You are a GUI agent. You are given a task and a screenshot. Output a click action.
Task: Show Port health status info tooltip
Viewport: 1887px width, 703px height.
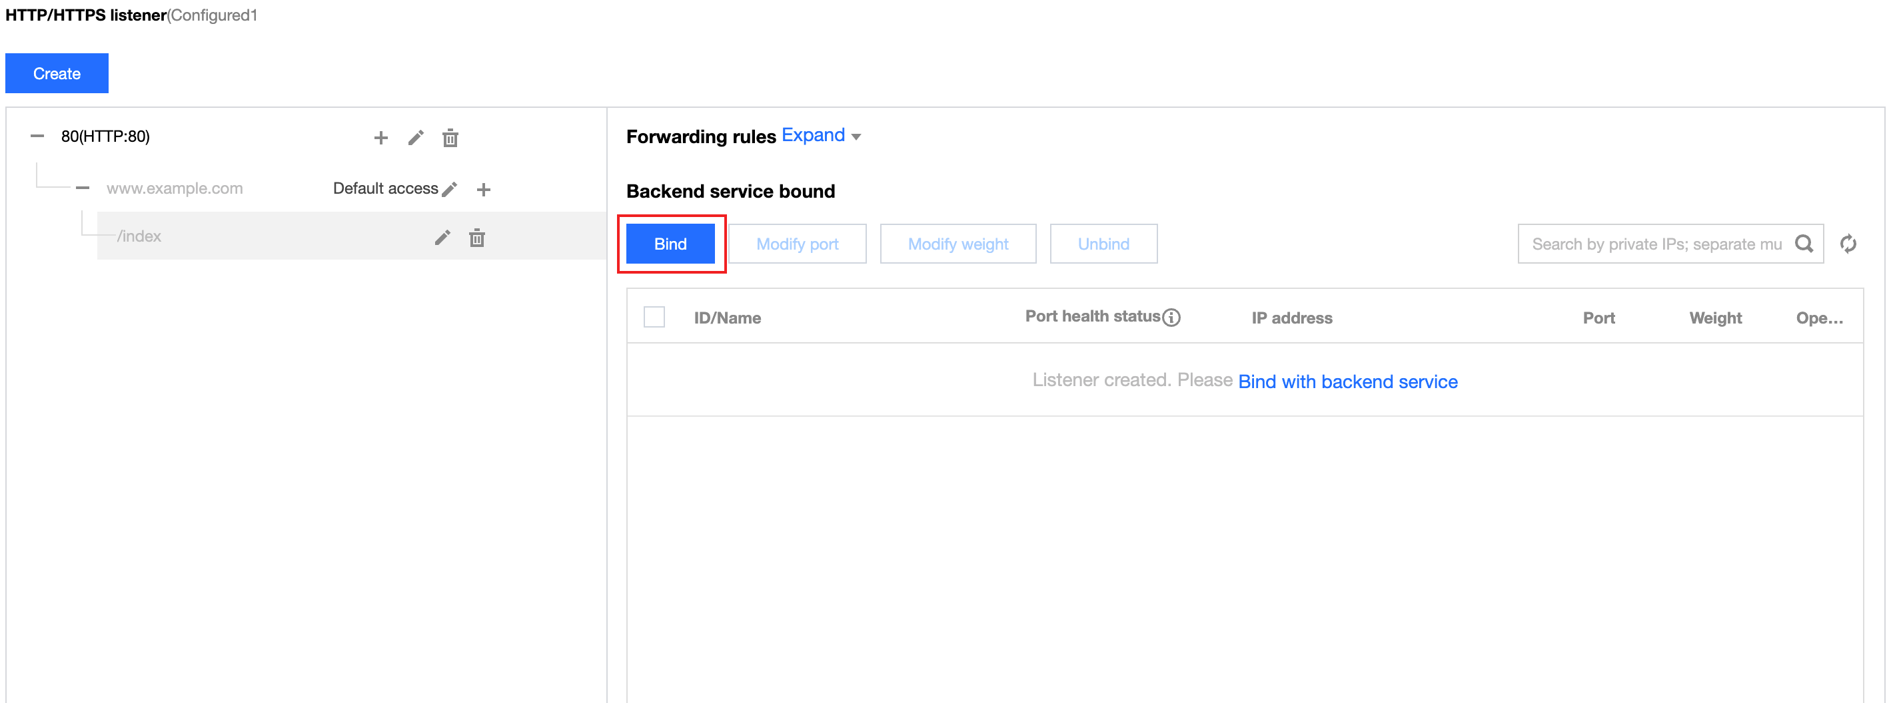1171,317
